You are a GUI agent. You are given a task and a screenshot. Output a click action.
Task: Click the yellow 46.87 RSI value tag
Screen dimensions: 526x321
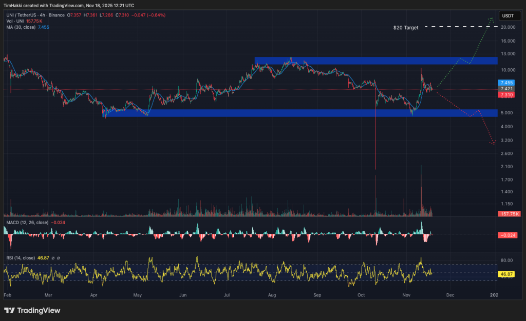(506, 275)
